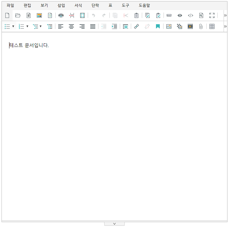Toggle fullscreen editing mode
Screen dimensions: 228x228
(212, 15)
